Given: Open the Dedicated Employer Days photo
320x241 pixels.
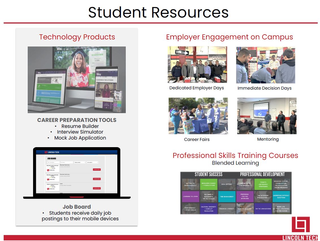Looking at the screenshot, I should [x=197, y=64].
